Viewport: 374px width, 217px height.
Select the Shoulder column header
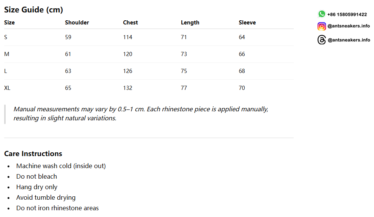pos(77,23)
